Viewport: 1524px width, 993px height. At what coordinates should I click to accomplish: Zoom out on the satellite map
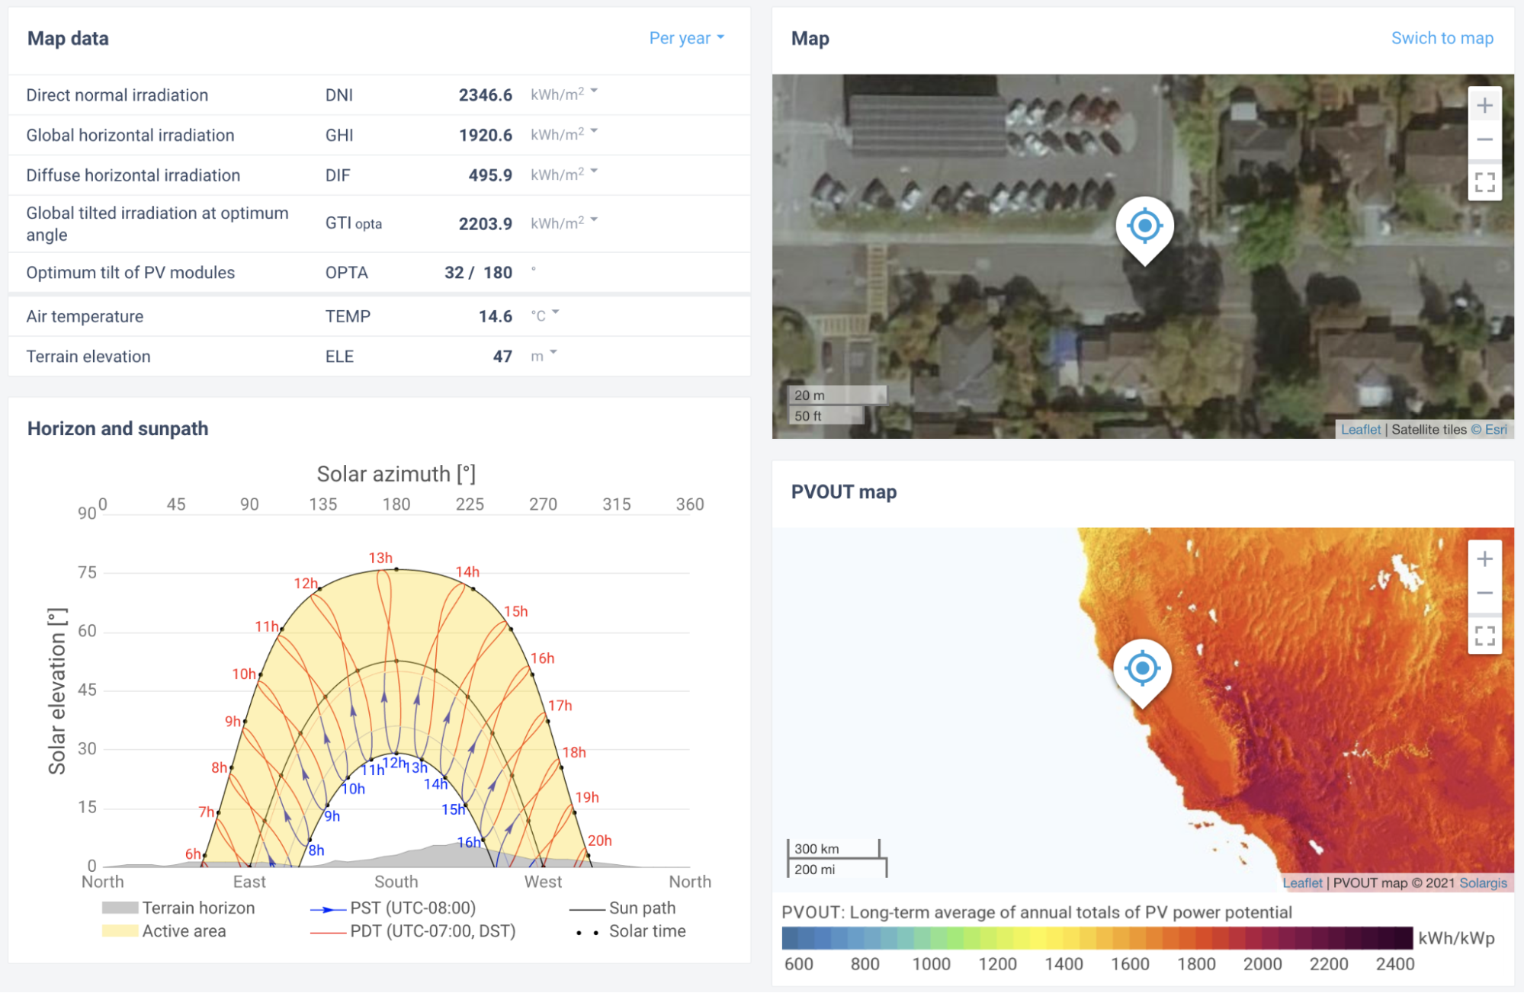[x=1484, y=139]
